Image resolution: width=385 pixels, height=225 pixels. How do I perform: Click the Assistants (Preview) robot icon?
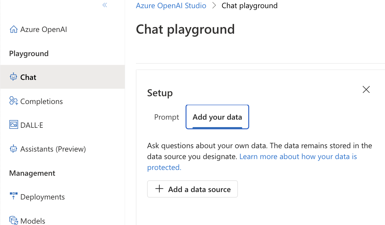(x=14, y=149)
